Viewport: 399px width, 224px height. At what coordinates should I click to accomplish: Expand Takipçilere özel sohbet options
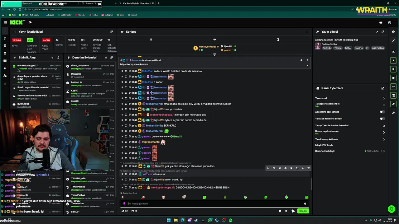pyautogui.click(x=384, y=105)
